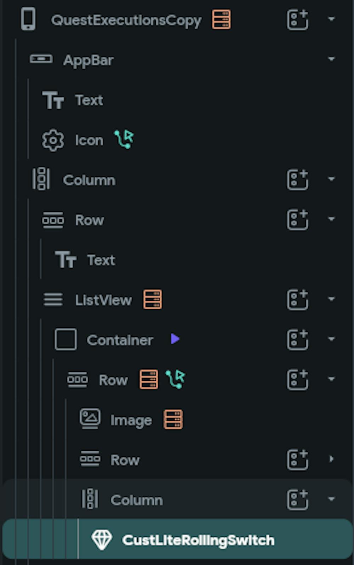Select the CustLiteRollingSwitch custom widget
Screen dimensions: 354x565
click(x=198, y=540)
